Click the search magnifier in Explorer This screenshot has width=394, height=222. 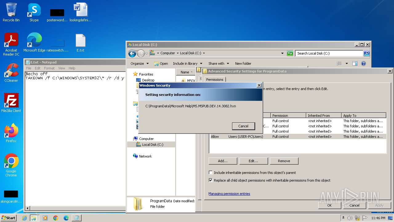(367, 53)
